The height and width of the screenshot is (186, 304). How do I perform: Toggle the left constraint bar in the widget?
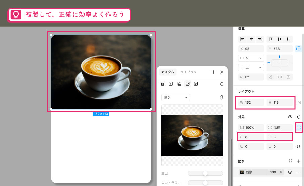269,63
